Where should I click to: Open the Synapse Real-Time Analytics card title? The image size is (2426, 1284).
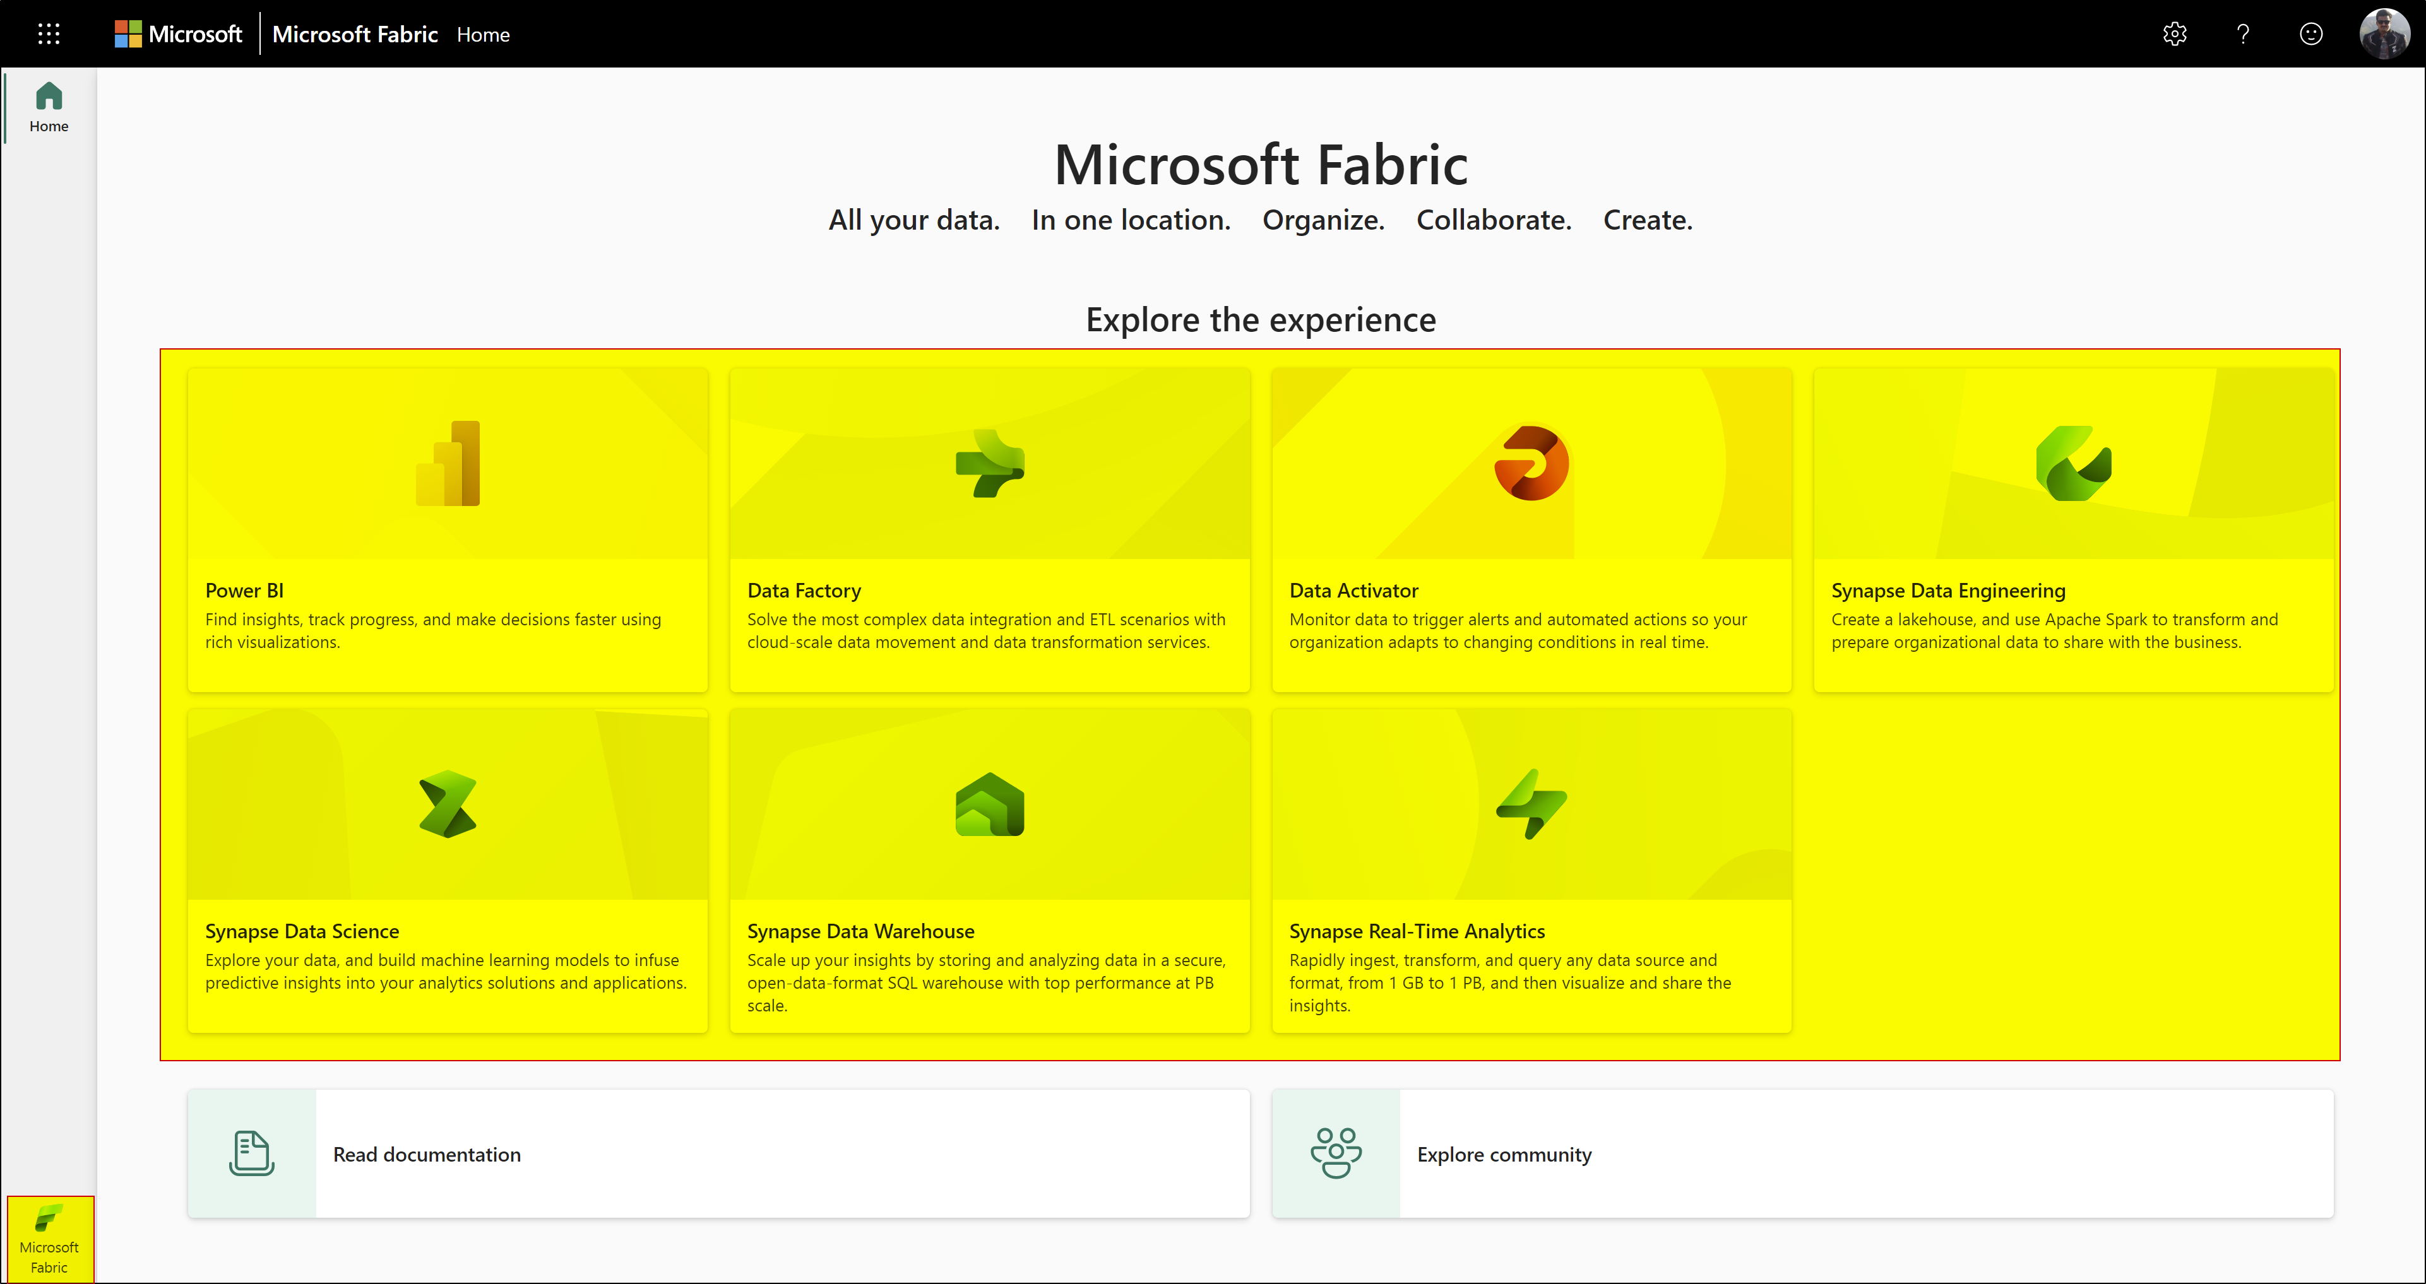pyautogui.click(x=1417, y=931)
